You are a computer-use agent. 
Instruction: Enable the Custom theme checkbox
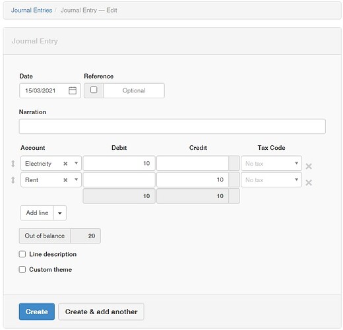tap(22, 269)
